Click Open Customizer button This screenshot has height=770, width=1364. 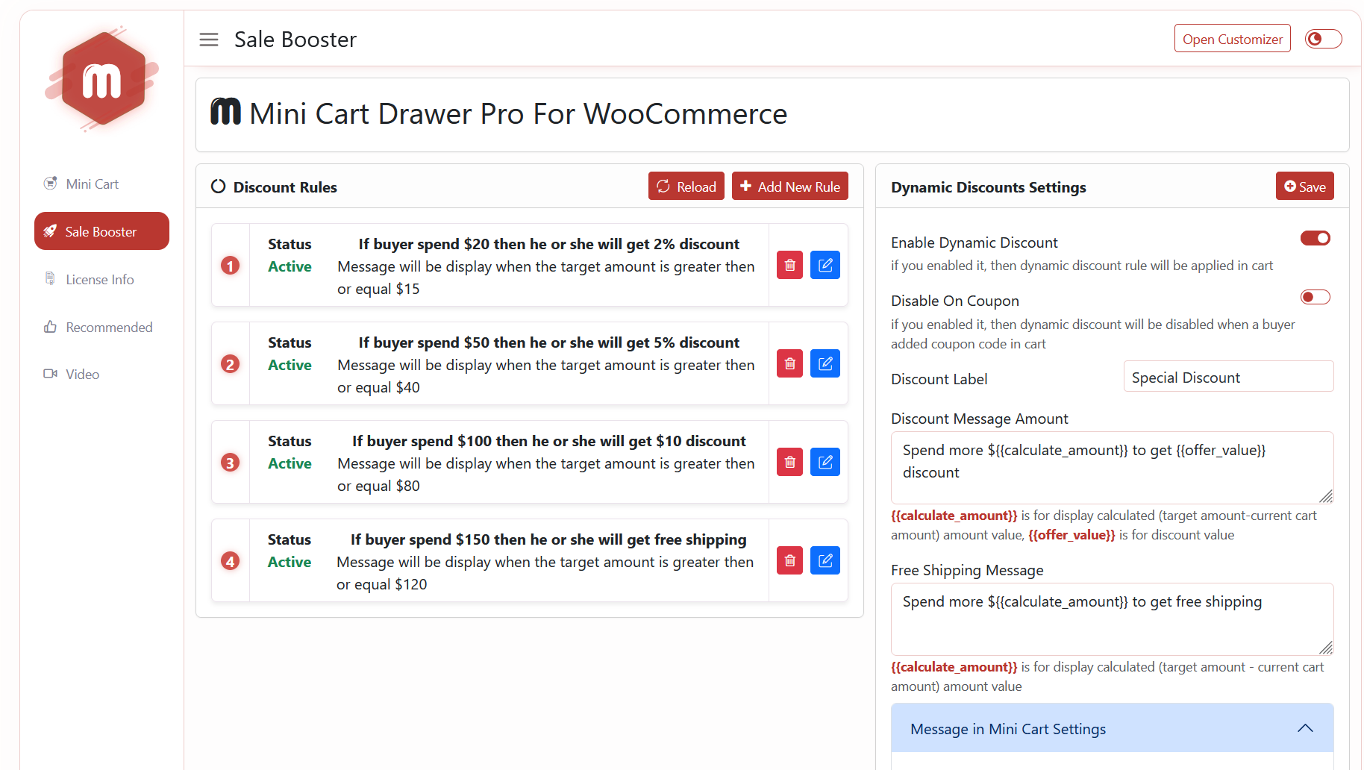tap(1232, 39)
